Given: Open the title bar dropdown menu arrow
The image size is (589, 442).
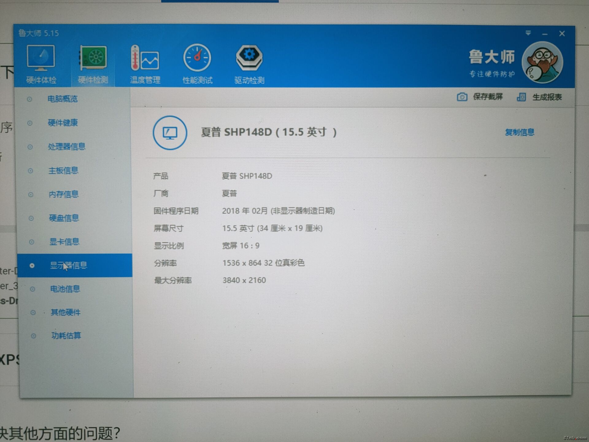Looking at the screenshot, I should pyautogui.click(x=528, y=33).
